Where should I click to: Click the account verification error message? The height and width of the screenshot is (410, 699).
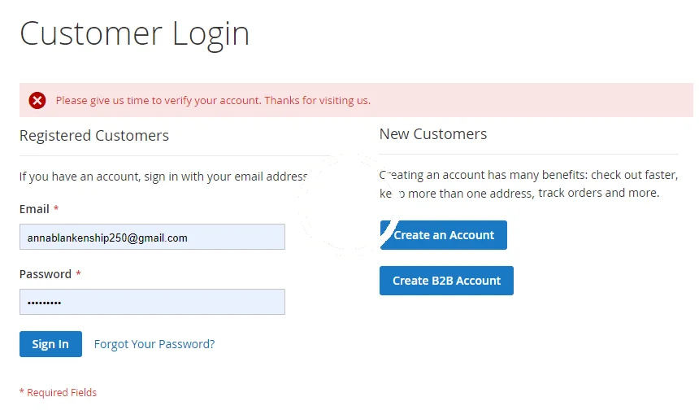pos(213,101)
